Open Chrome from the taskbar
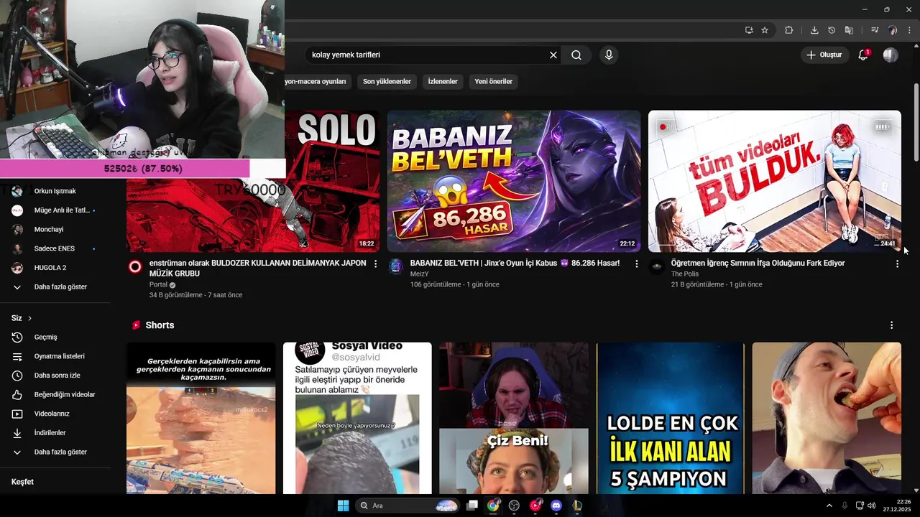This screenshot has width=920, height=517. coord(493,506)
